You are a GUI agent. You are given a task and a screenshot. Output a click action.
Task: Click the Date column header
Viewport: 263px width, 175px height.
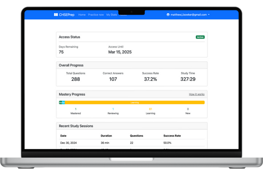[63, 136]
